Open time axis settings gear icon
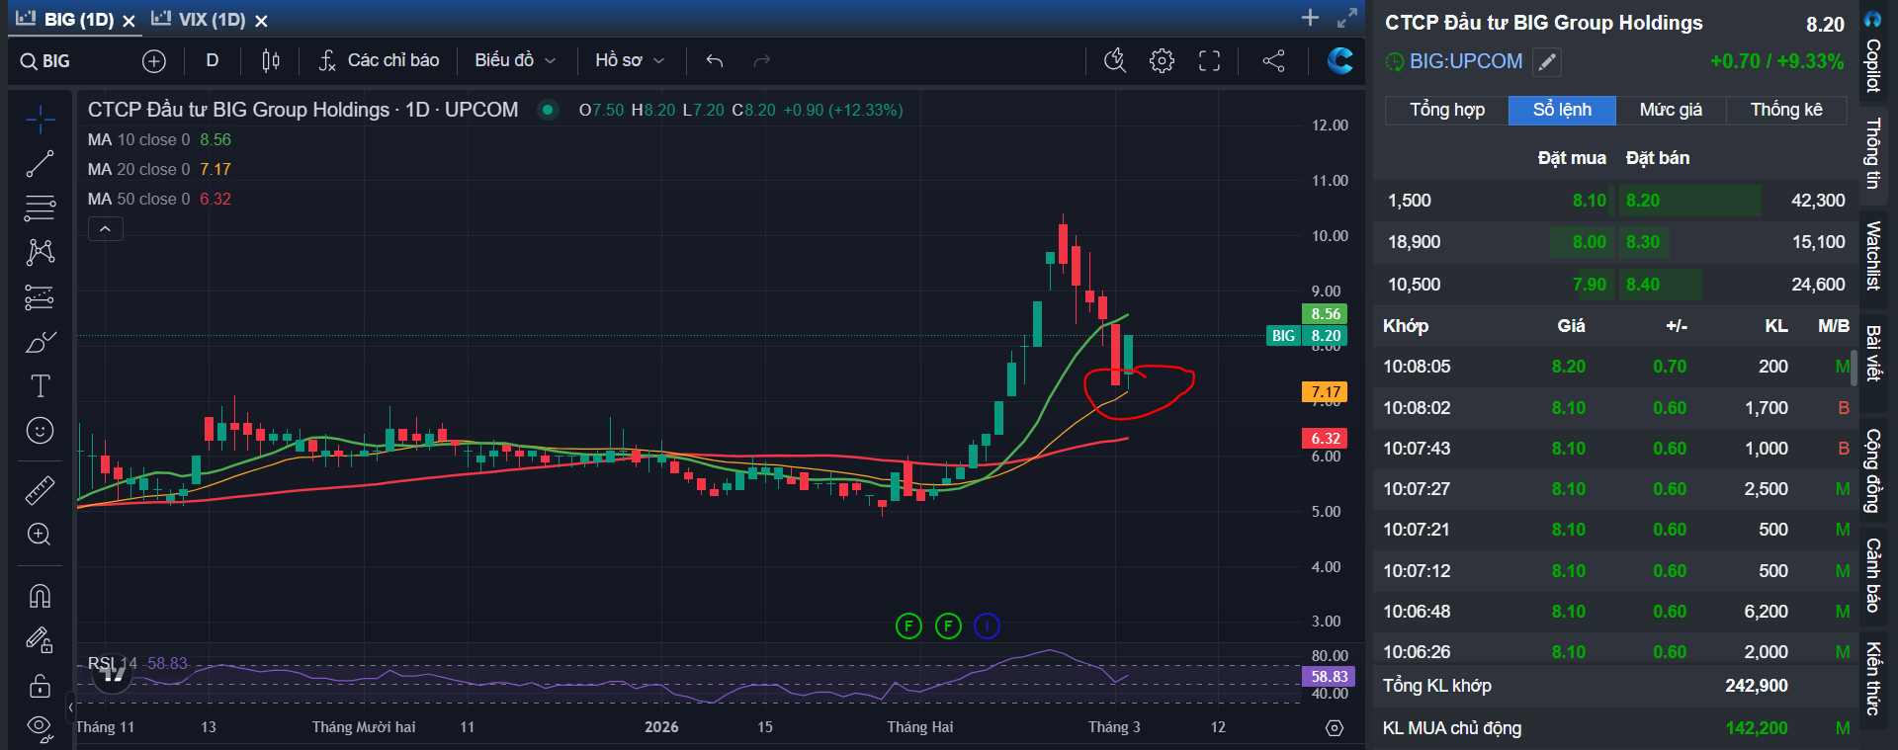Screen dimensions: 1898x750 [1335, 728]
